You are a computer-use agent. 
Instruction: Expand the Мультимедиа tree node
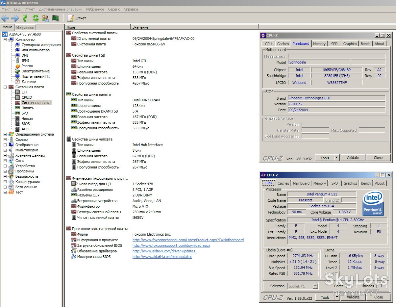[x=5, y=150]
